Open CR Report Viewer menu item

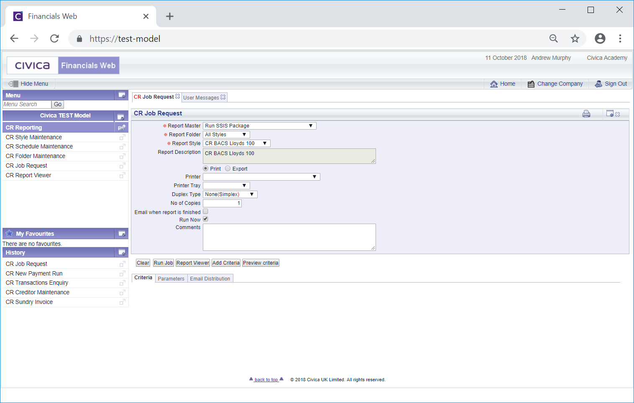tap(28, 175)
